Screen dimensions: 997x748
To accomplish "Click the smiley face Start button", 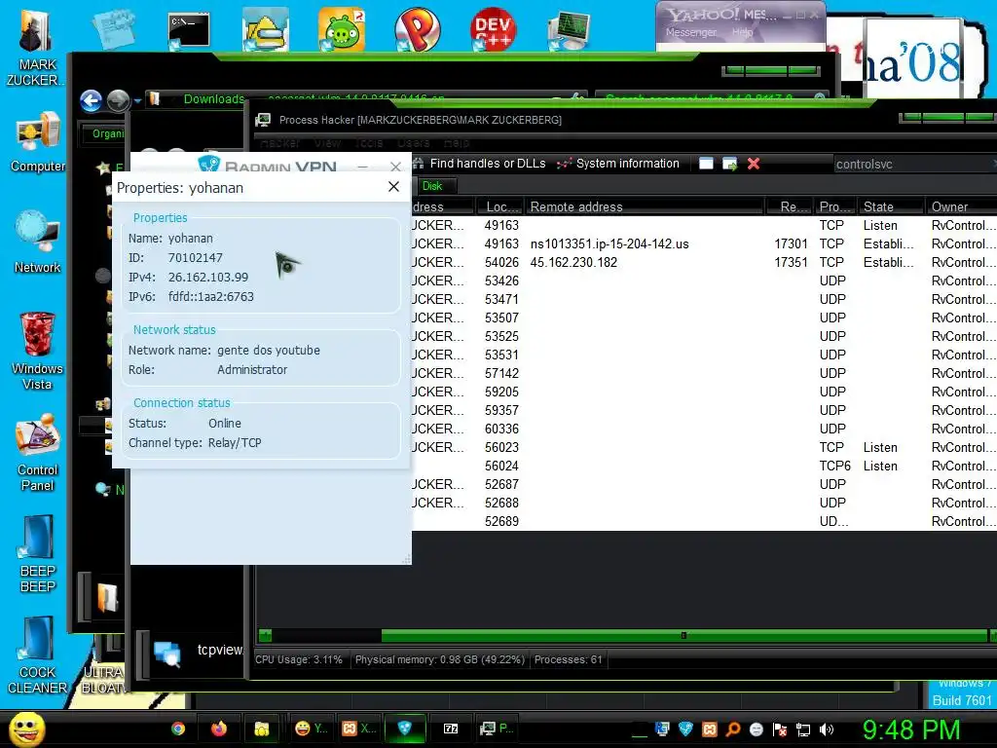I will pyautogui.click(x=26, y=729).
